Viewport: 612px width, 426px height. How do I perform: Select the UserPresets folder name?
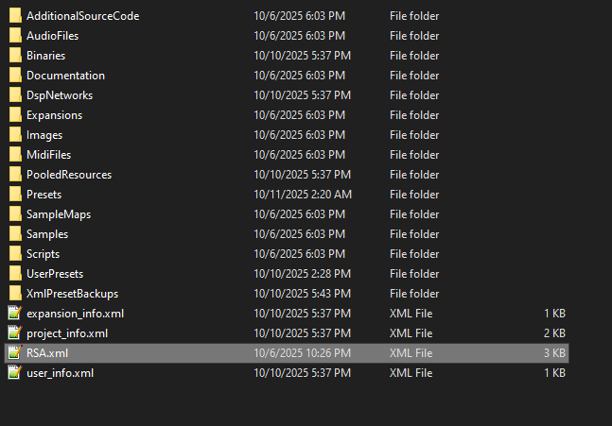pos(55,274)
